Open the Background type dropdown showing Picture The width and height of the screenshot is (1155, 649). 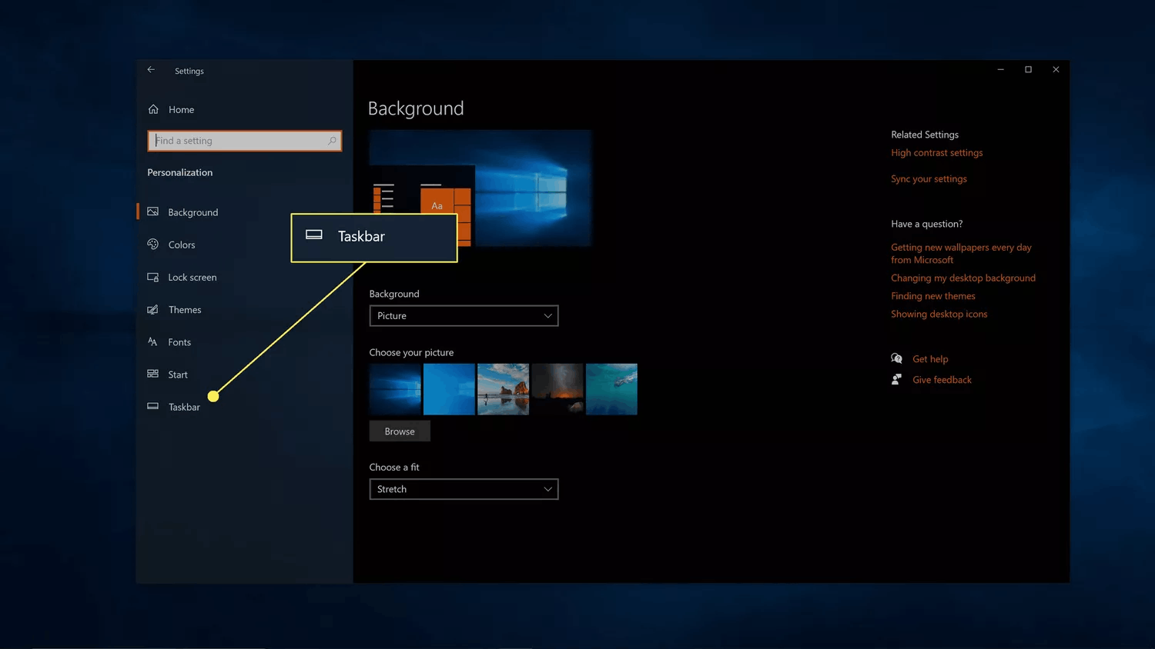pos(464,316)
